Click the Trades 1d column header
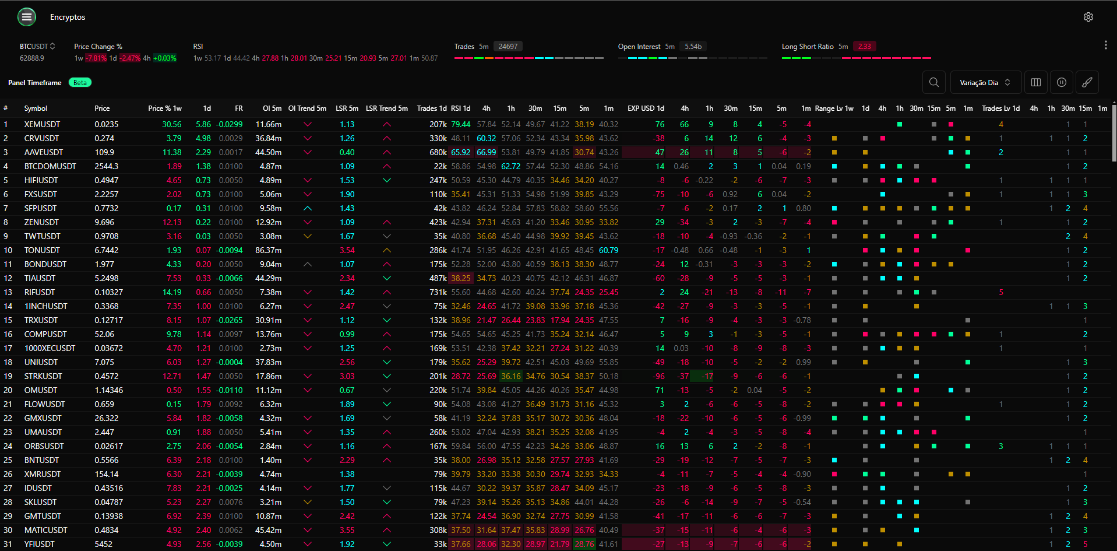Viewport: 1117px width, 551px height. [x=431, y=108]
